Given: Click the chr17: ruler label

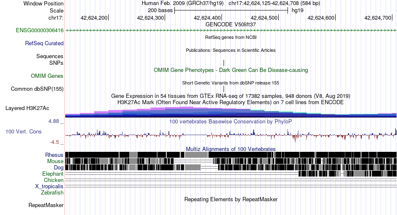Looking at the screenshot, I should click(56, 18).
